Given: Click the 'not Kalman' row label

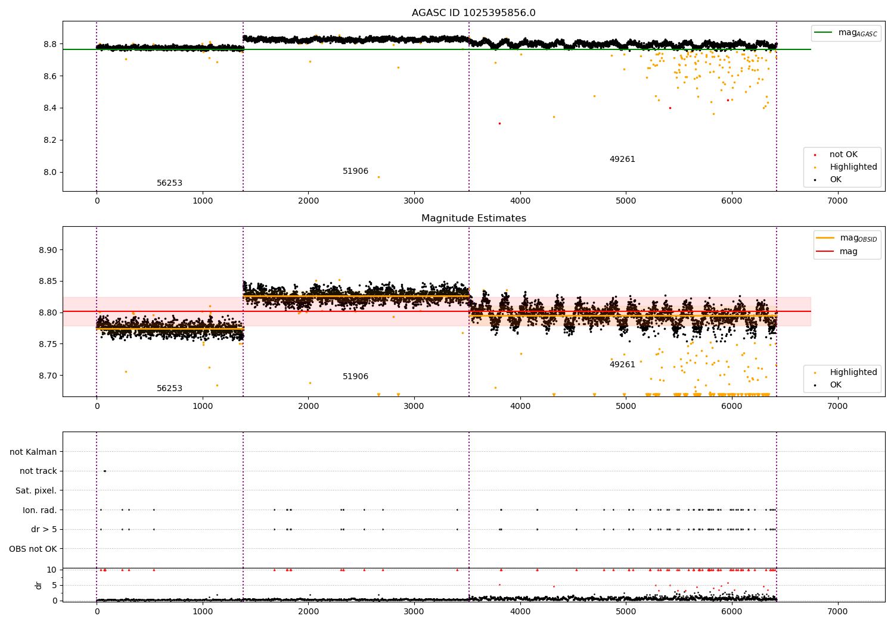Looking at the screenshot, I should [x=33, y=452].
